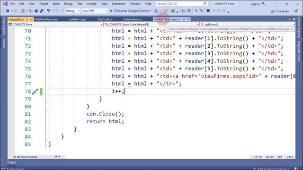Open the Build menu
Screen dimensions: 303x170
point(56,4)
